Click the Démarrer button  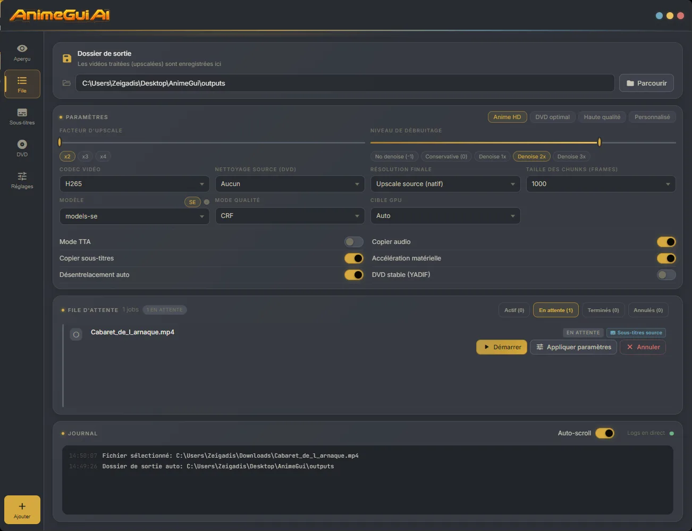(502, 347)
